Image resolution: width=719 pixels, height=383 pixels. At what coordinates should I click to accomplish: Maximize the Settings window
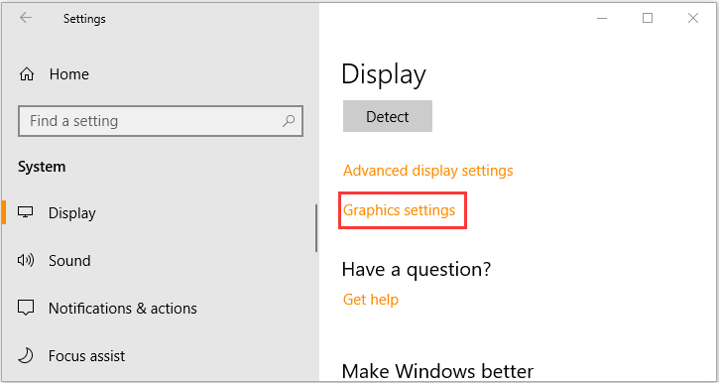coord(648,18)
